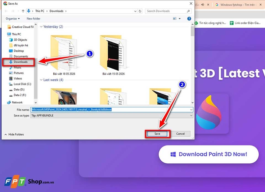Select Pictures in the sidebar
Image resolution: width=265 pixels, height=192 pixels.
(16, 73)
